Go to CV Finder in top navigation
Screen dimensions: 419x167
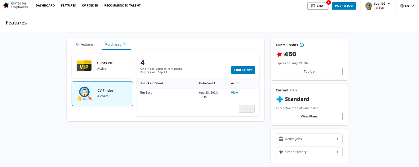90,6
